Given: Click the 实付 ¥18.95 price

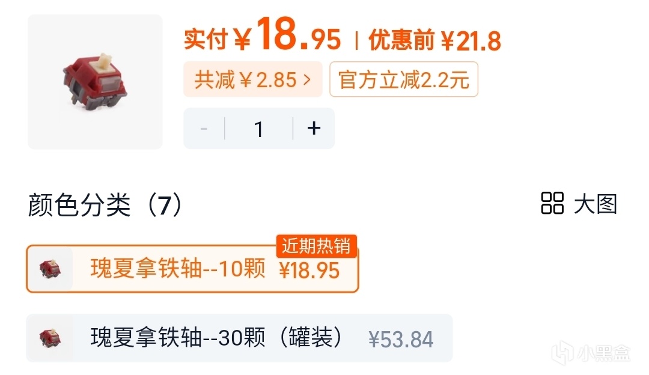Looking at the screenshot, I should tap(263, 37).
